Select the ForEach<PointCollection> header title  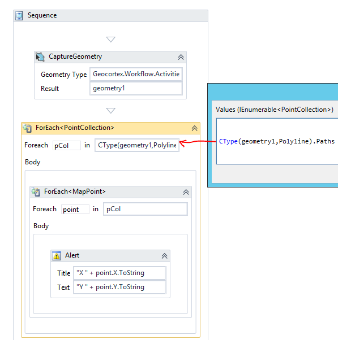coord(75,128)
